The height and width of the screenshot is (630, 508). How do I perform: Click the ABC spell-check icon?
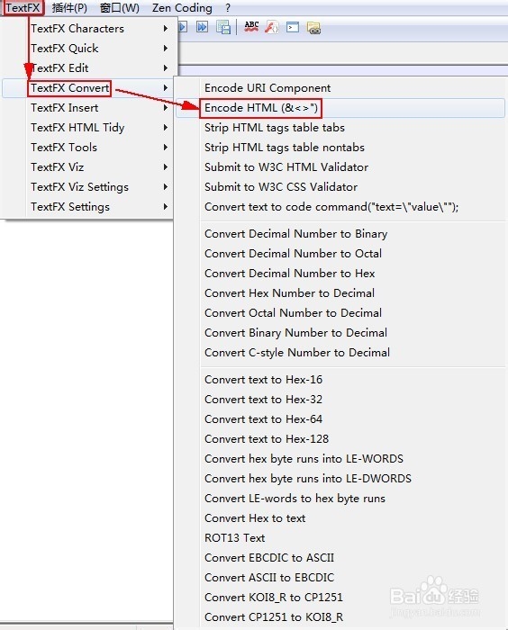click(x=251, y=27)
